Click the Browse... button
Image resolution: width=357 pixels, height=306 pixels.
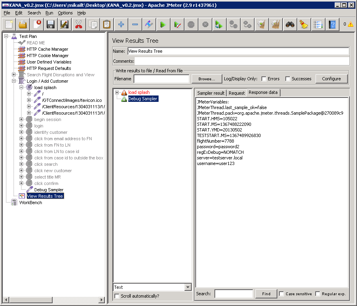point(206,79)
